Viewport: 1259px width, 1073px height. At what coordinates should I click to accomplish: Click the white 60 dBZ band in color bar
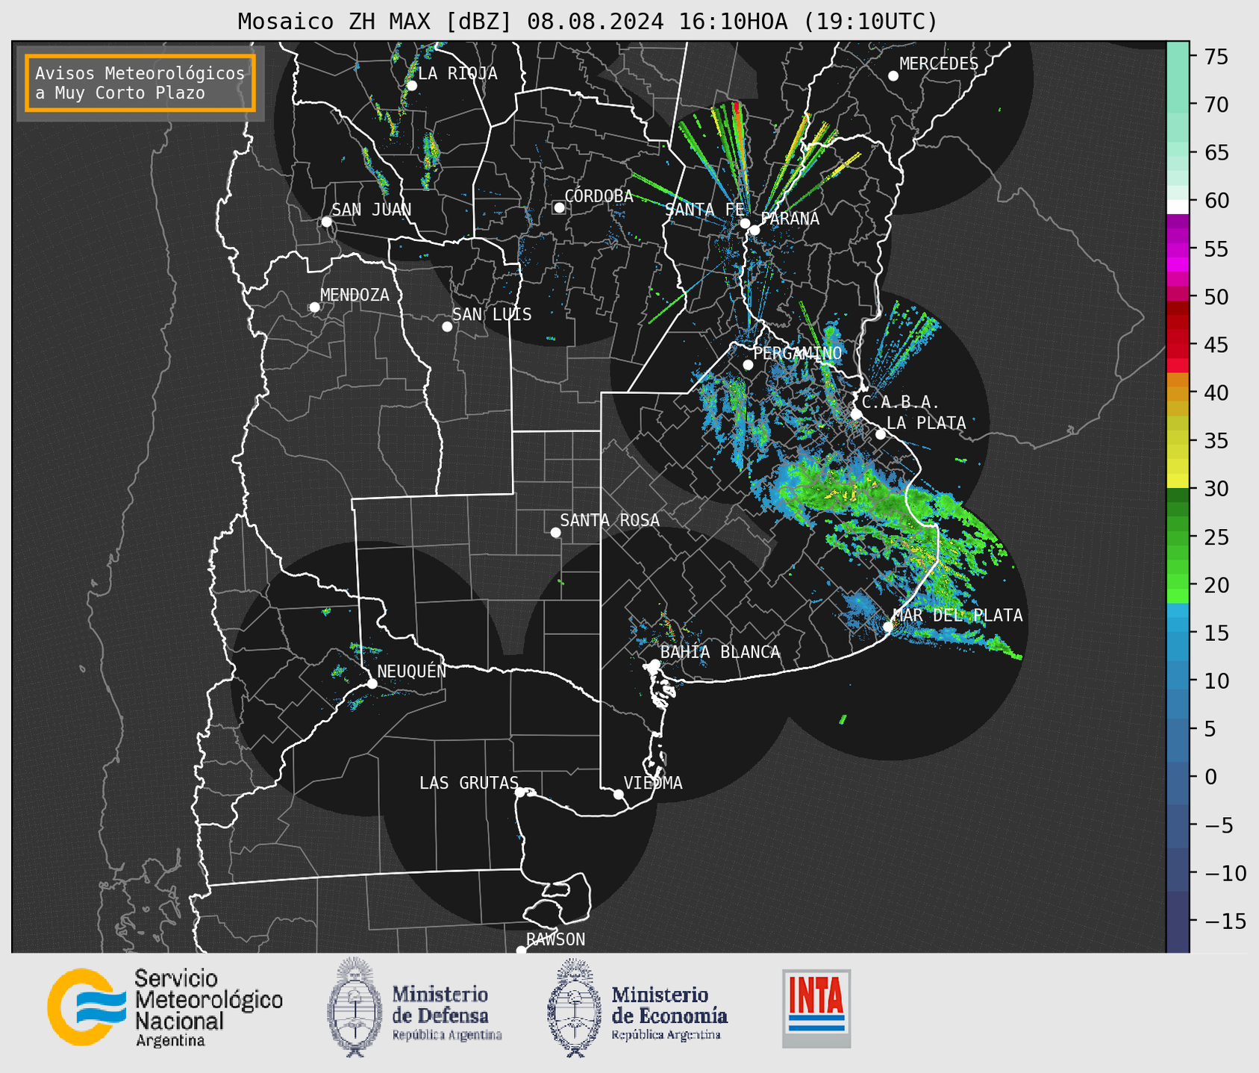click(x=1178, y=207)
